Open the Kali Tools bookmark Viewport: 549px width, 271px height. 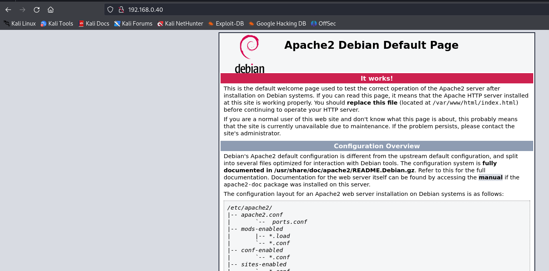[x=57, y=24]
